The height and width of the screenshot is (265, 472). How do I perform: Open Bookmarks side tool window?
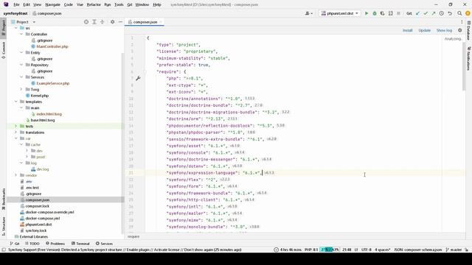(3, 199)
